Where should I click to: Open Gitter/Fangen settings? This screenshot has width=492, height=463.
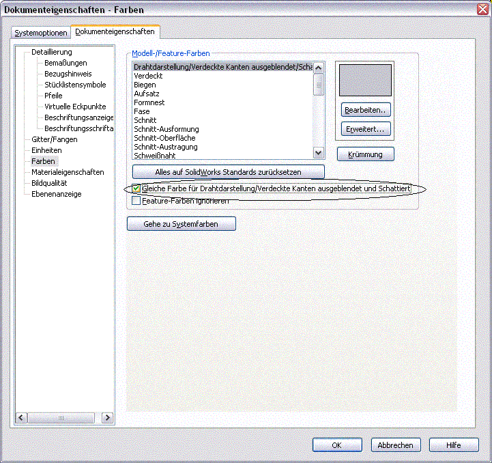pos(55,139)
